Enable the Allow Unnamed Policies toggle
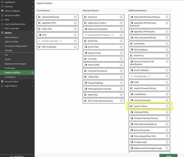This screenshot has width=184, height=157. coord(132,37)
